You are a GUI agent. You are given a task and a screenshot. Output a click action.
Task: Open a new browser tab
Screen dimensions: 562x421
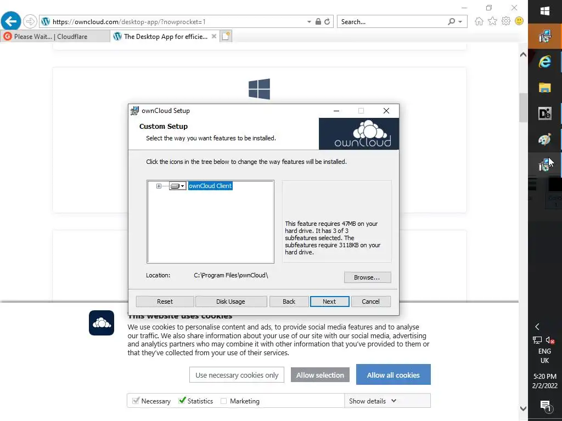coord(226,36)
